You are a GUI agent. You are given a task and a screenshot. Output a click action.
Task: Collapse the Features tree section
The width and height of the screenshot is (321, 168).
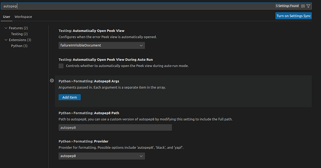click(x=6, y=28)
